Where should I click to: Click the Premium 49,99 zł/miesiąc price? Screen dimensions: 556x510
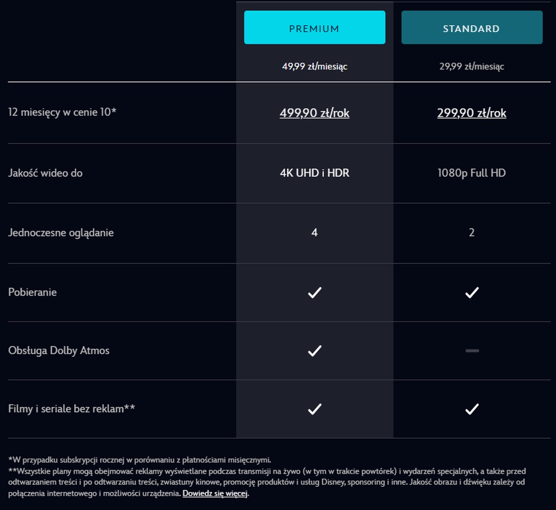pyautogui.click(x=315, y=66)
